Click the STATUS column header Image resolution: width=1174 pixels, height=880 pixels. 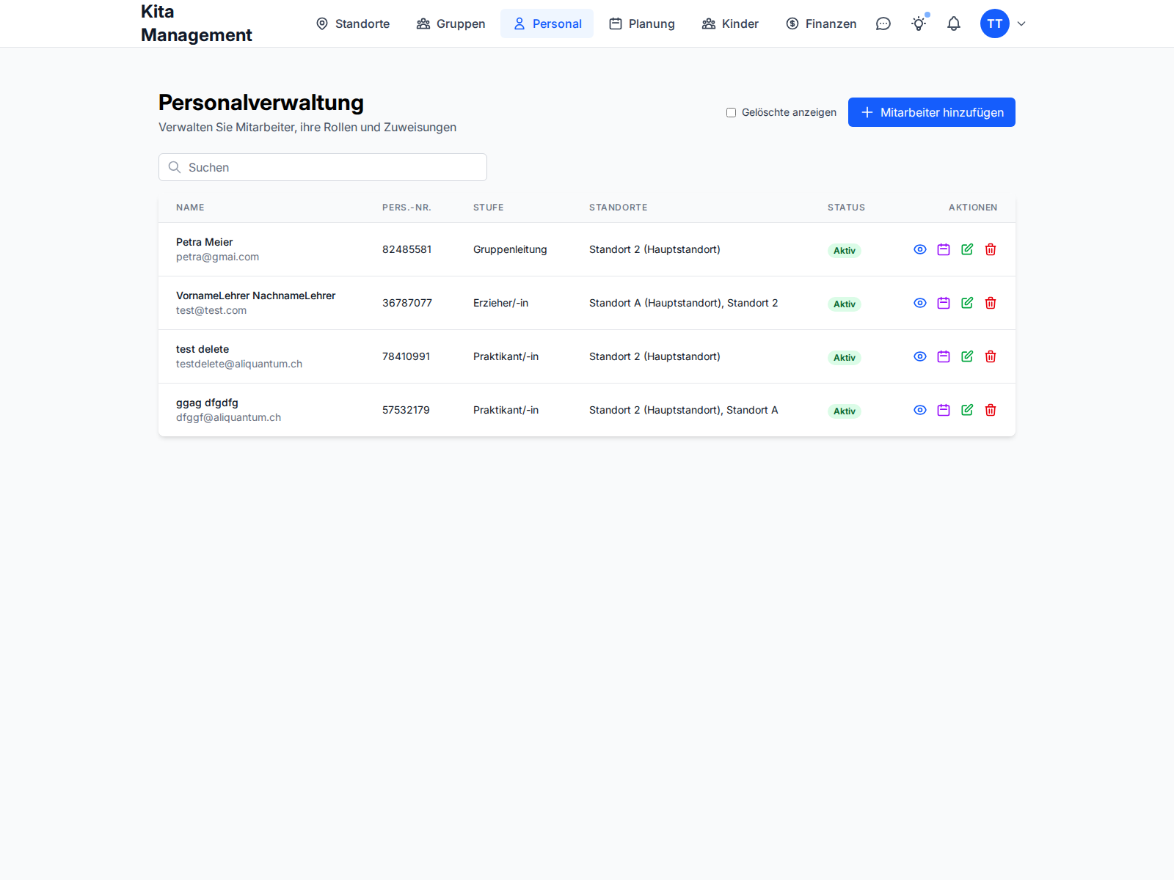pos(846,208)
